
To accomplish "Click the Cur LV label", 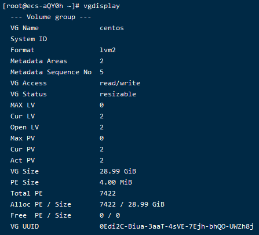I will click(x=23, y=116).
